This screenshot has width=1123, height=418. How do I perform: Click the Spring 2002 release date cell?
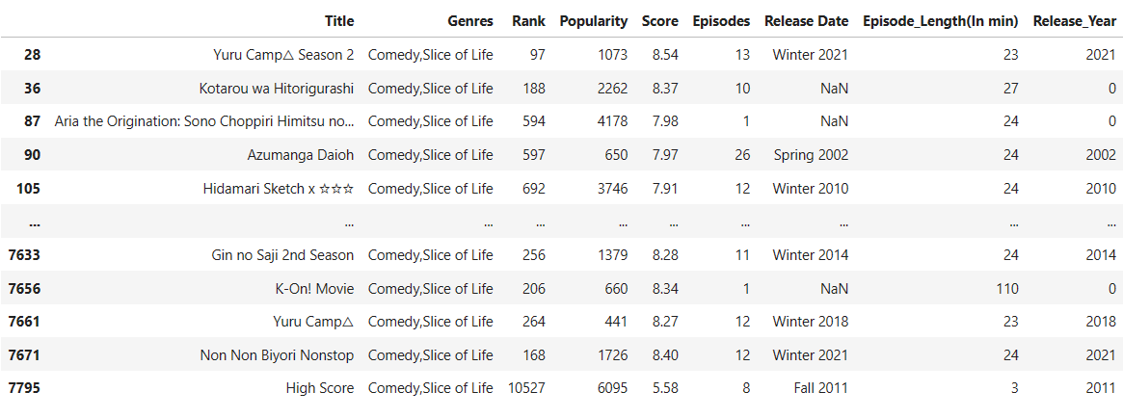pos(811,155)
